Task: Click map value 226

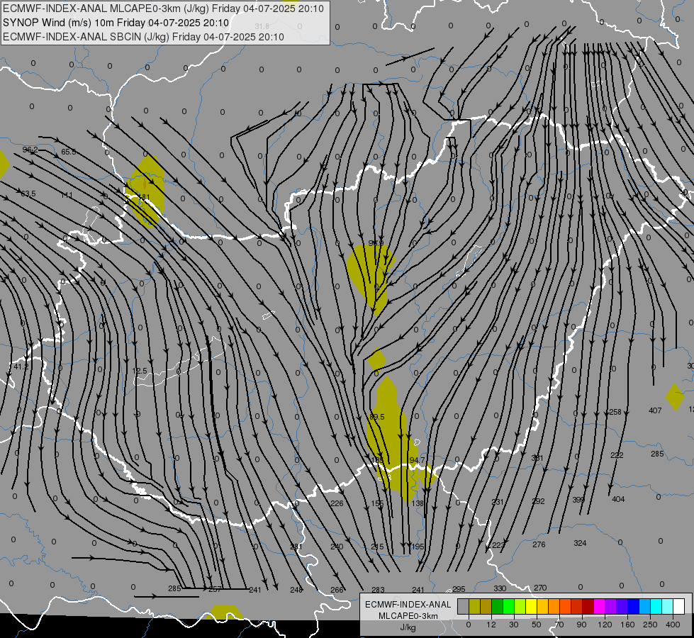Action: 337,503
